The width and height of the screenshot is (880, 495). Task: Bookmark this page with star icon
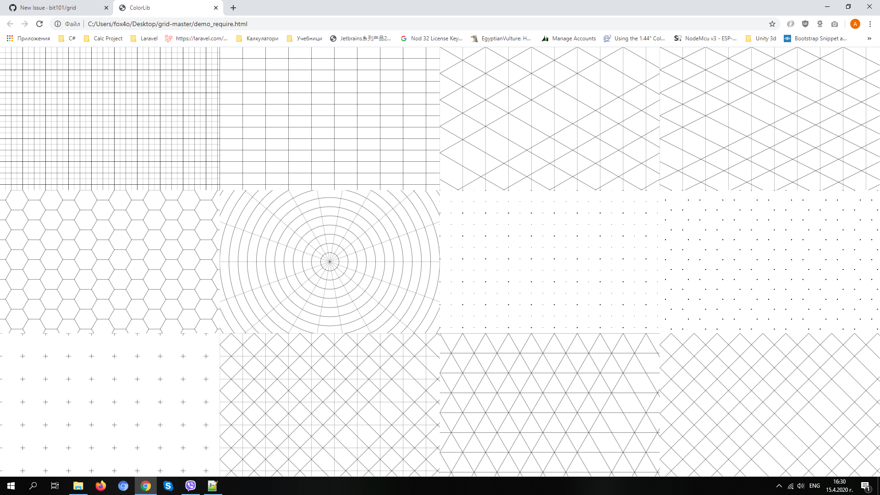coord(772,24)
